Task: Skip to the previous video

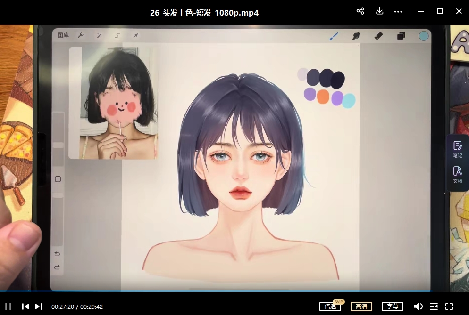Action: click(x=26, y=307)
